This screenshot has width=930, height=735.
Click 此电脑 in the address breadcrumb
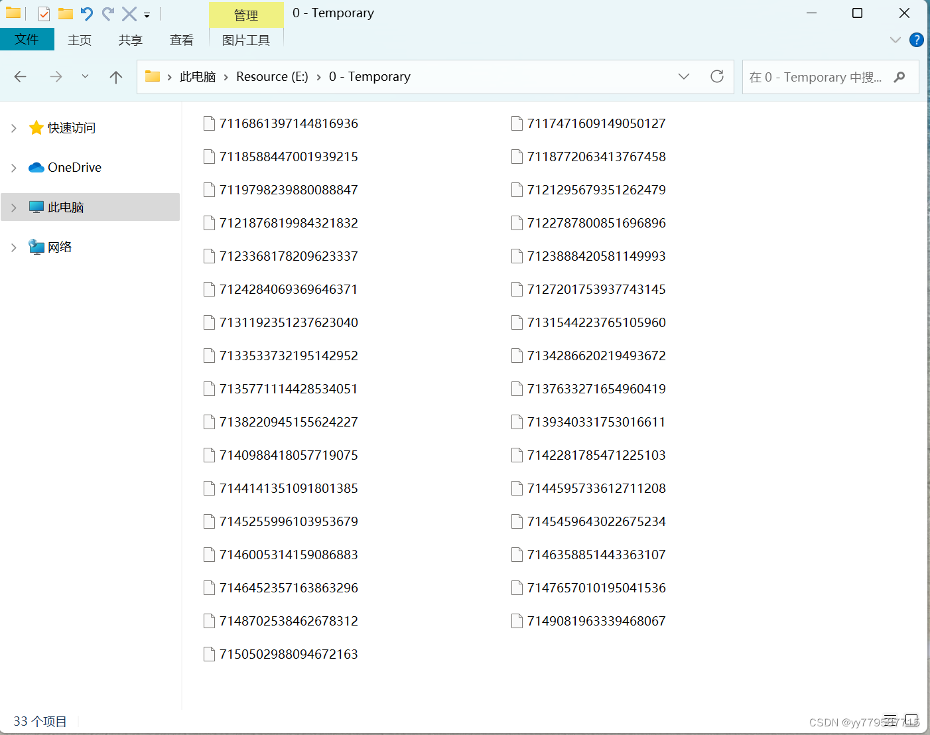coord(198,77)
